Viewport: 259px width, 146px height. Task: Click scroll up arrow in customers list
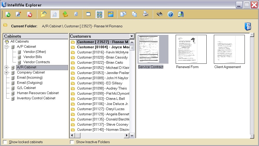point(132,43)
